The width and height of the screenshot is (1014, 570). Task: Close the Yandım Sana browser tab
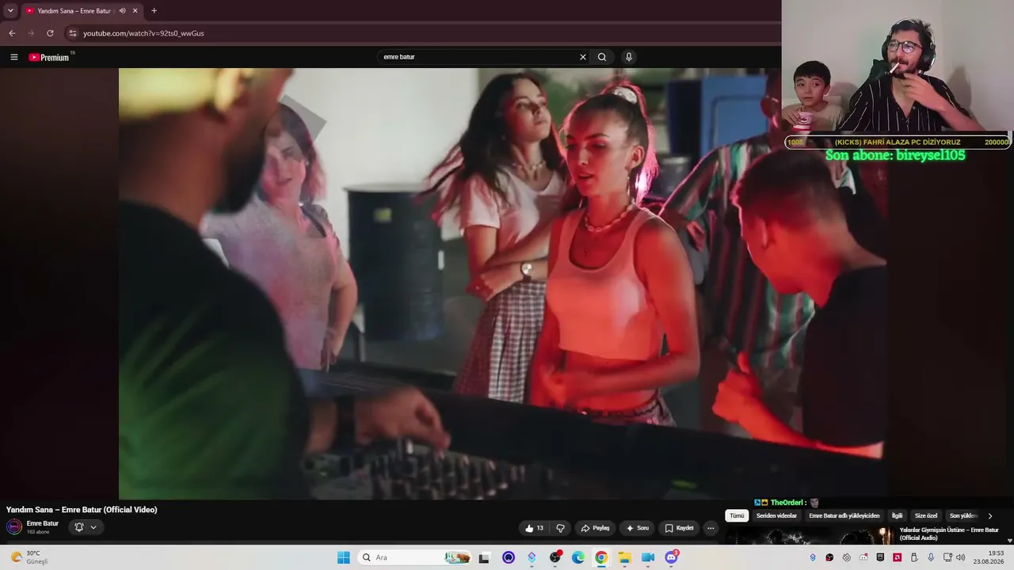pyautogui.click(x=135, y=11)
